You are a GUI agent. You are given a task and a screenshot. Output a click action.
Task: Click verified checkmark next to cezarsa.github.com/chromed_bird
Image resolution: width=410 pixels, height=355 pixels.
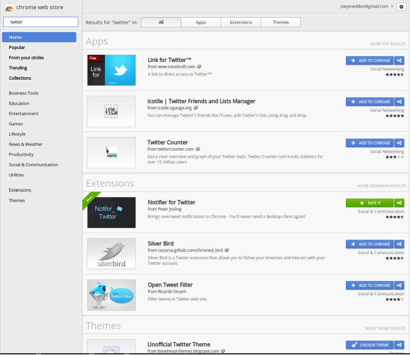(x=227, y=250)
